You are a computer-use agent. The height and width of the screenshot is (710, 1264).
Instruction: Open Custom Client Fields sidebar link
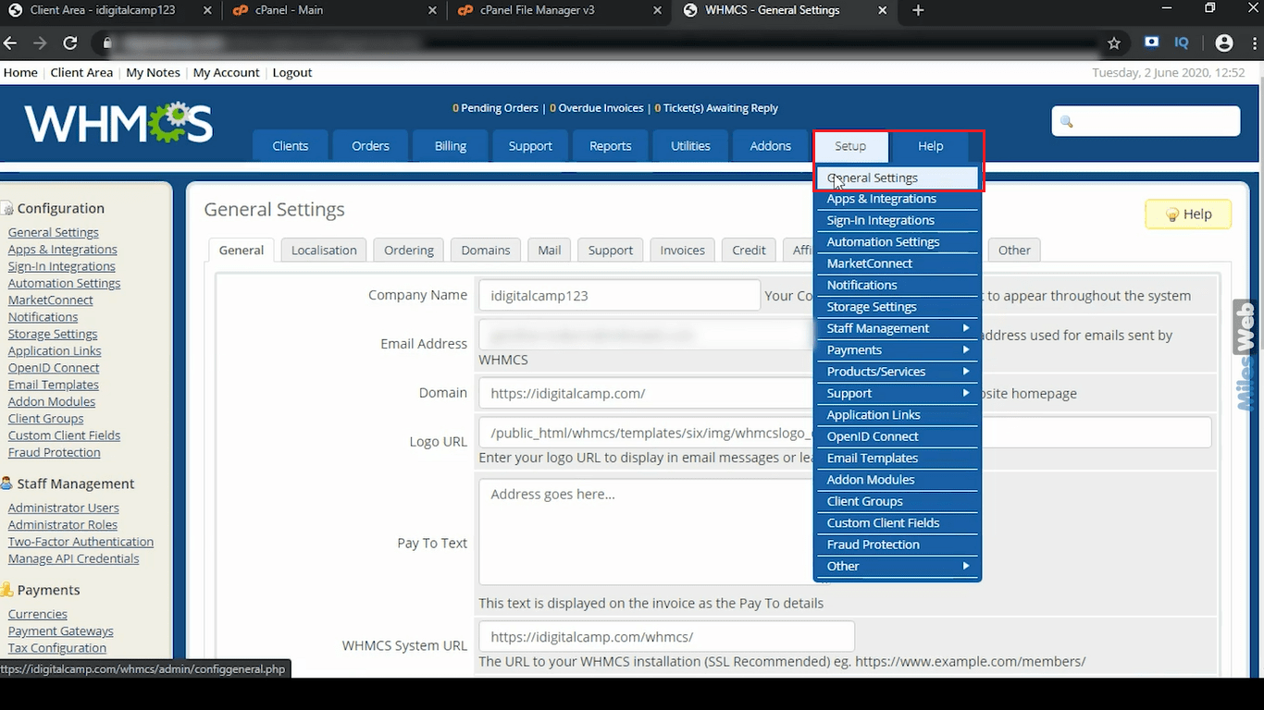pos(64,435)
